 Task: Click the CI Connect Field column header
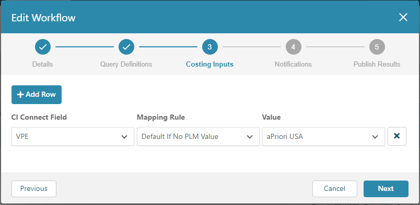39,117
